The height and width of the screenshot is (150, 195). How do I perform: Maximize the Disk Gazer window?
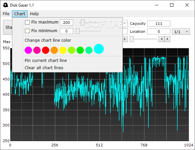click(x=172, y=5)
